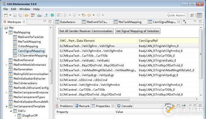Viewport: 206px width, 119px height.
Task: Maximize the Workspce view panel
Action: tap(50, 21)
